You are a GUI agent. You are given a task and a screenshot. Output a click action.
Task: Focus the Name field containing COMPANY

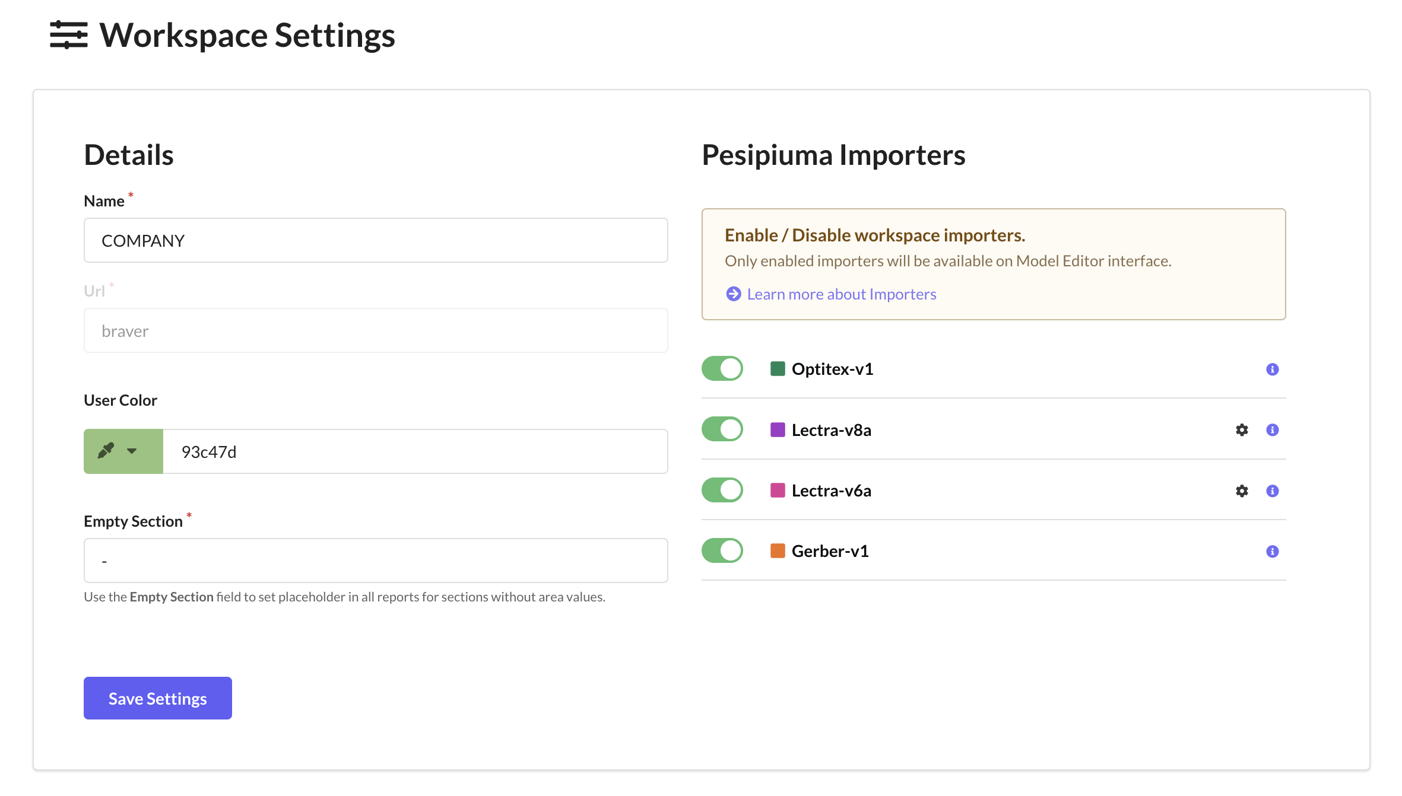pyautogui.click(x=376, y=240)
